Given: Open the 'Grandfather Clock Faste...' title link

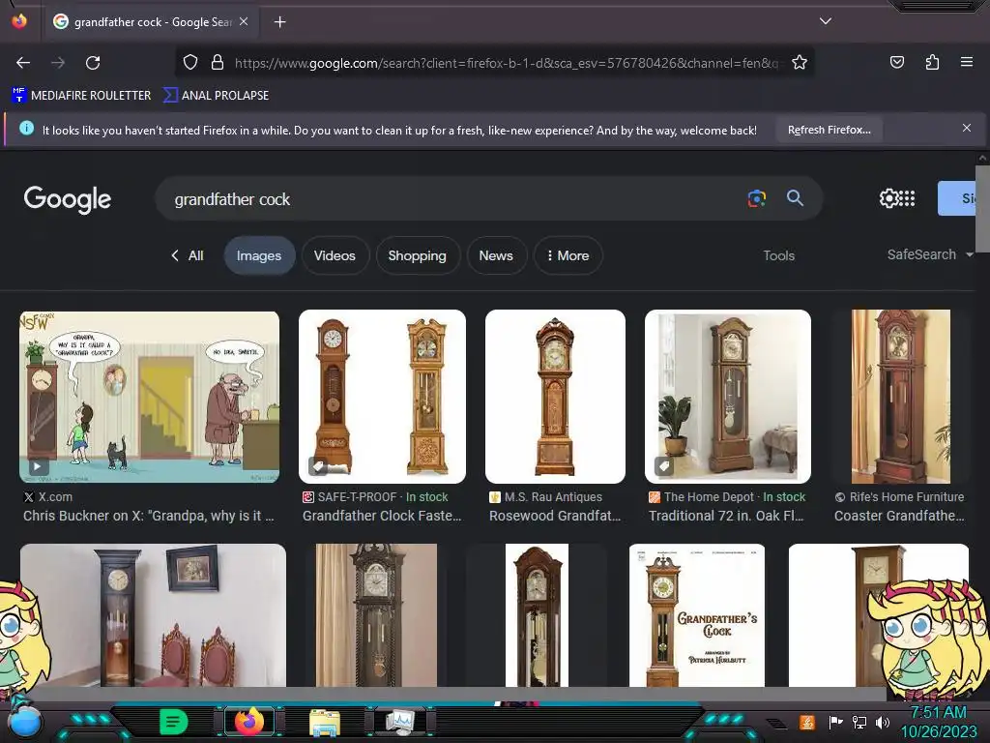Looking at the screenshot, I should (382, 516).
